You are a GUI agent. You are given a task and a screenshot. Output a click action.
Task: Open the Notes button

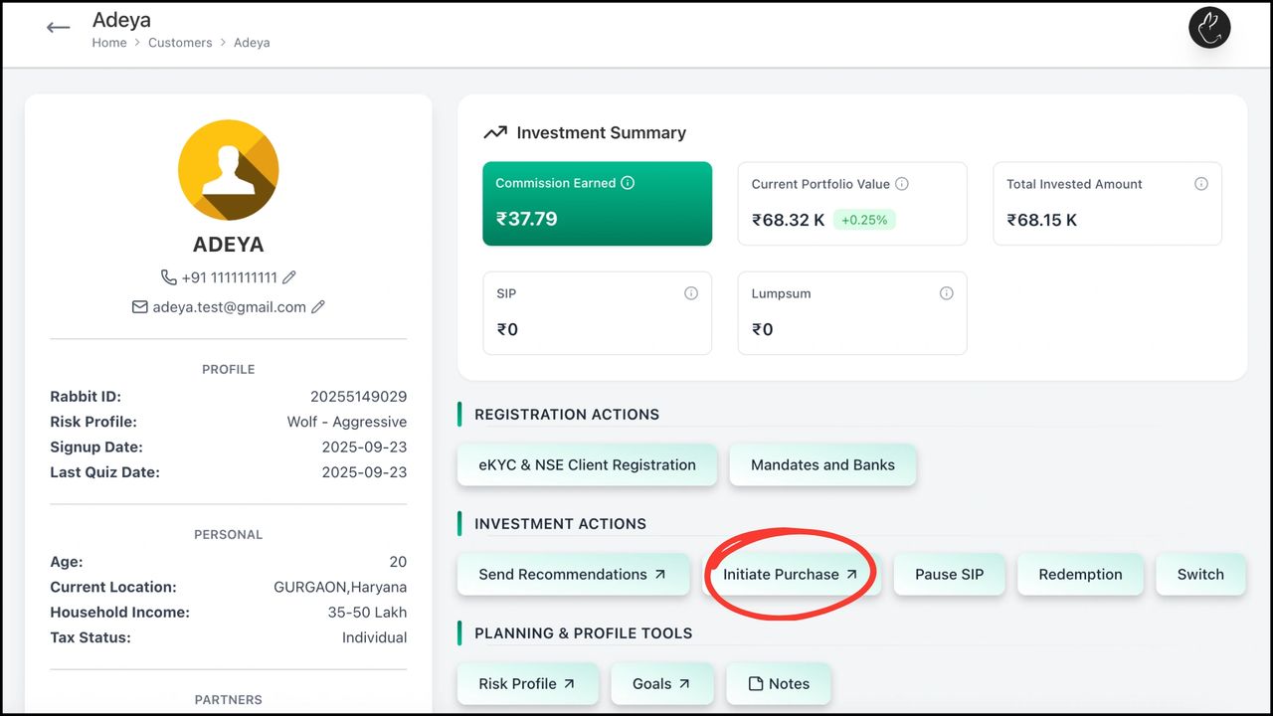779,683
